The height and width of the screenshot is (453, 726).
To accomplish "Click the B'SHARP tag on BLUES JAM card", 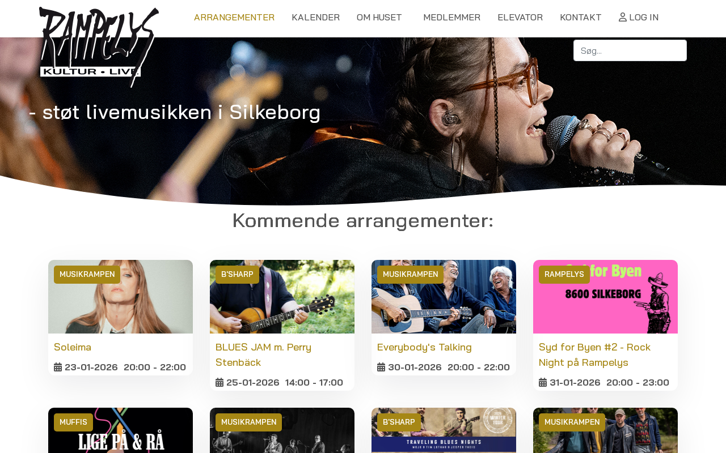I will click(237, 275).
